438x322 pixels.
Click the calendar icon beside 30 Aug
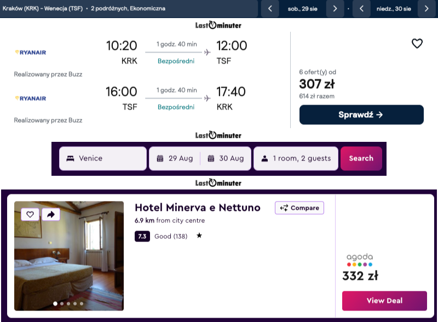click(x=211, y=158)
